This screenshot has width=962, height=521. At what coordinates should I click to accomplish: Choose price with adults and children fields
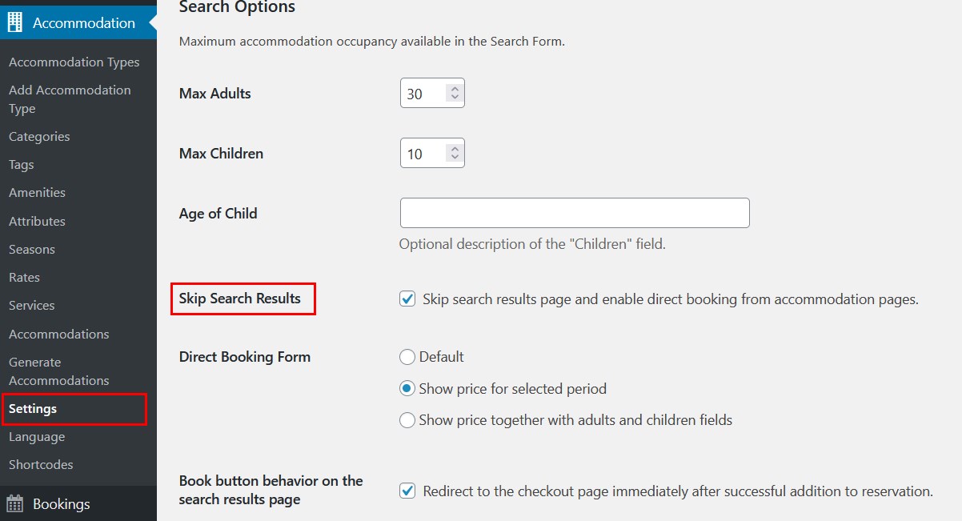pyautogui.click(x=407, y=420)
